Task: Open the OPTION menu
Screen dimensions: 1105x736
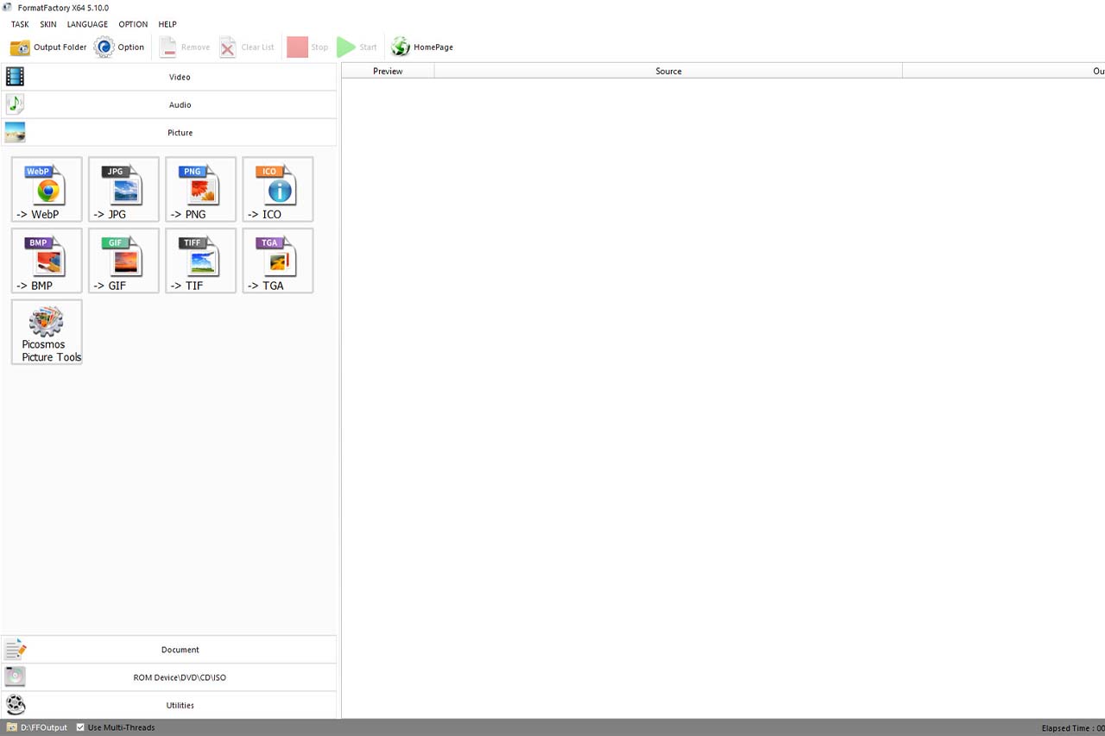Action: pyautogui.click(x=133, y=24)
